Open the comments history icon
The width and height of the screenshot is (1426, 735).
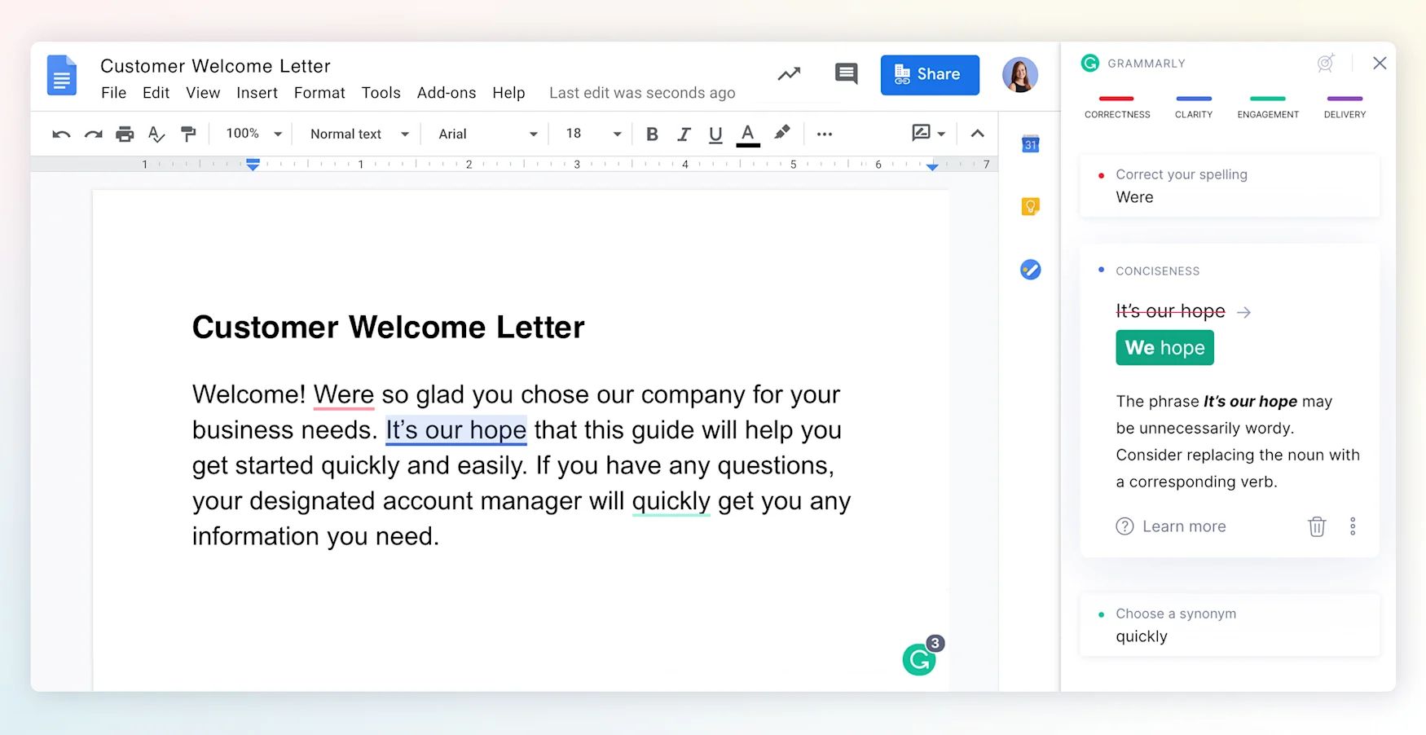coord(847,74)
